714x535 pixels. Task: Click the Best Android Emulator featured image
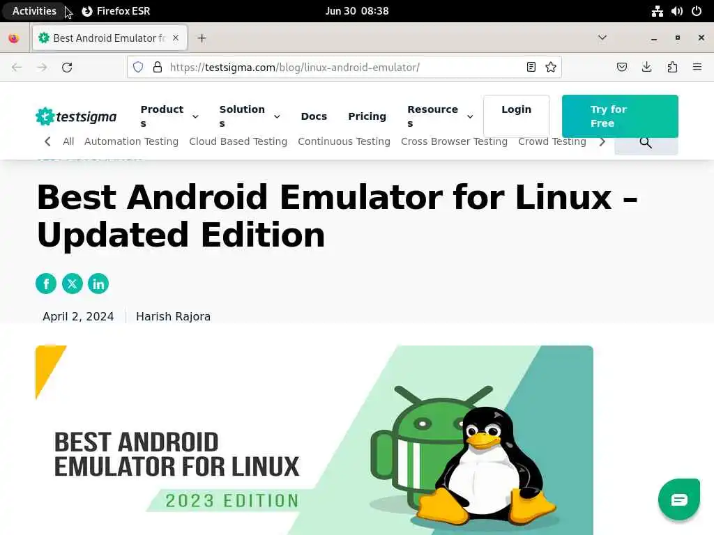[314, 440]
